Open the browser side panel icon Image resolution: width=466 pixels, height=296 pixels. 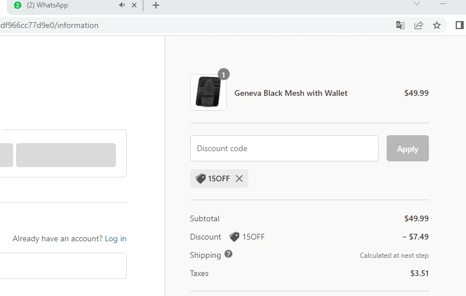460,25
